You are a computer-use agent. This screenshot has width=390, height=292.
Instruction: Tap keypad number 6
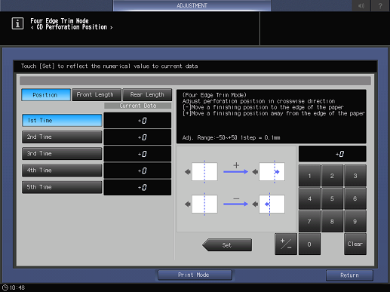(x=355, y=198)
